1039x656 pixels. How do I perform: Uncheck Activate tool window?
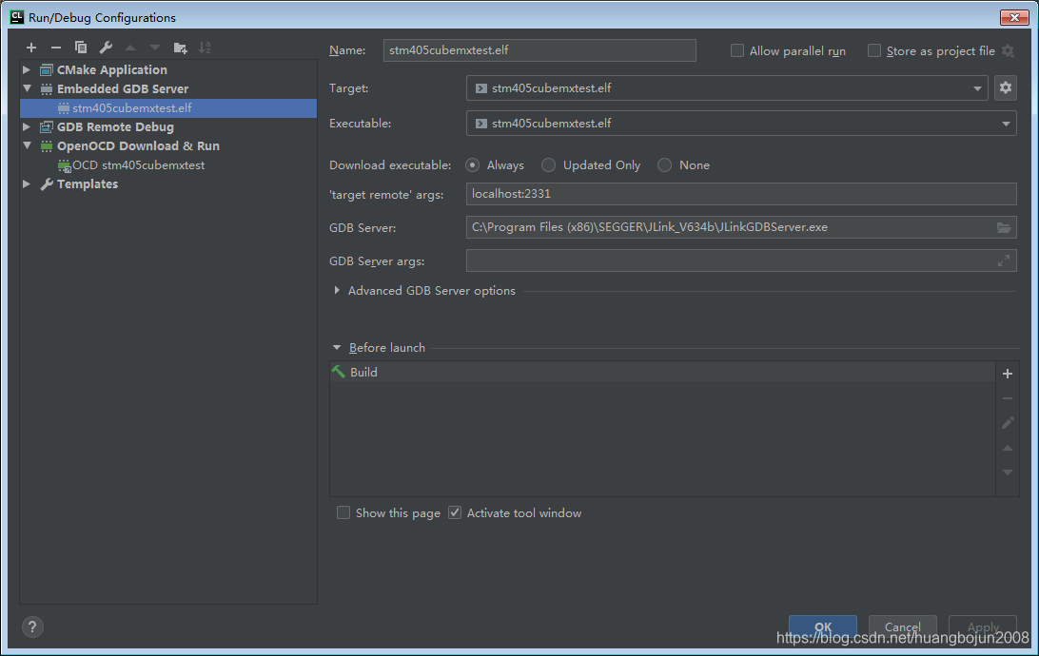(455, 512)
